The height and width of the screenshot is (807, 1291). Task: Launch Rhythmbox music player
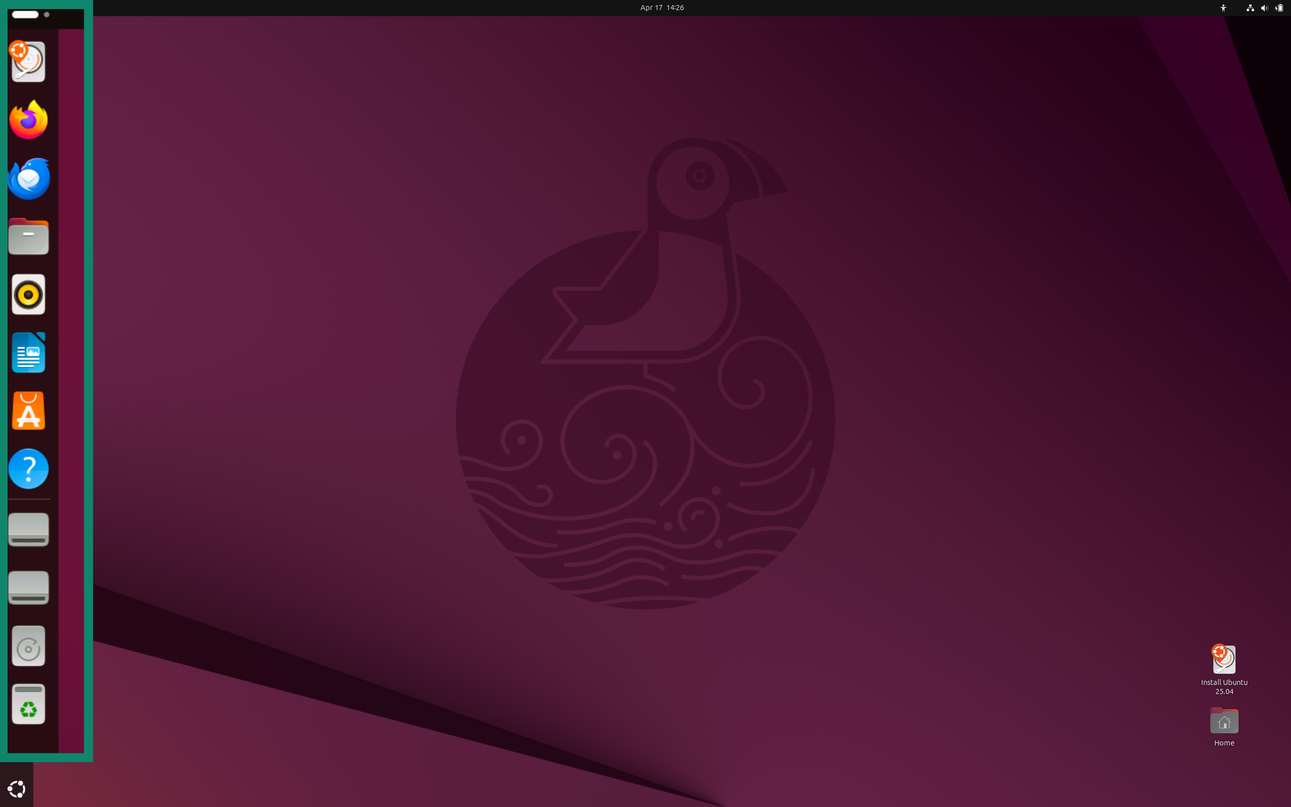point(28,294)
